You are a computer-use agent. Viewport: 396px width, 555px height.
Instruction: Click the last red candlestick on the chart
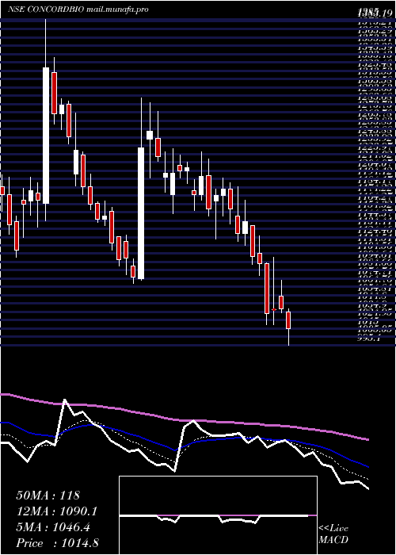point(288,320)
